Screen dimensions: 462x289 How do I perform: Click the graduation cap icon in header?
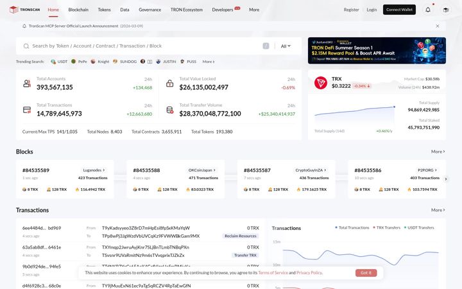(446, 10)
